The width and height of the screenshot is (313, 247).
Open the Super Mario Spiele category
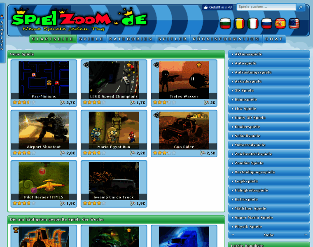(269, 218)
